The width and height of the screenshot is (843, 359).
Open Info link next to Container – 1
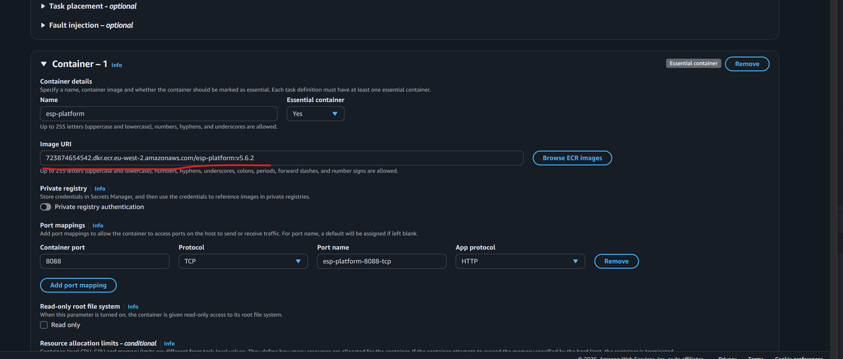pos(116,65)
